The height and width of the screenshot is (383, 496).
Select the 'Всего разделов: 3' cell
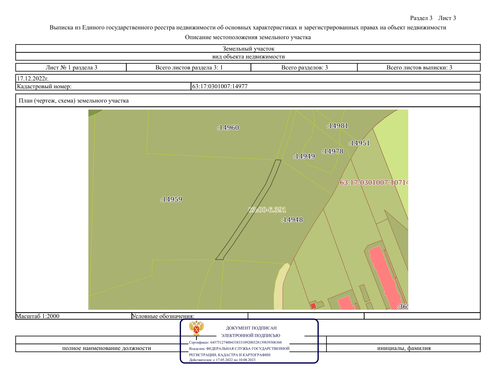point(304,68)
